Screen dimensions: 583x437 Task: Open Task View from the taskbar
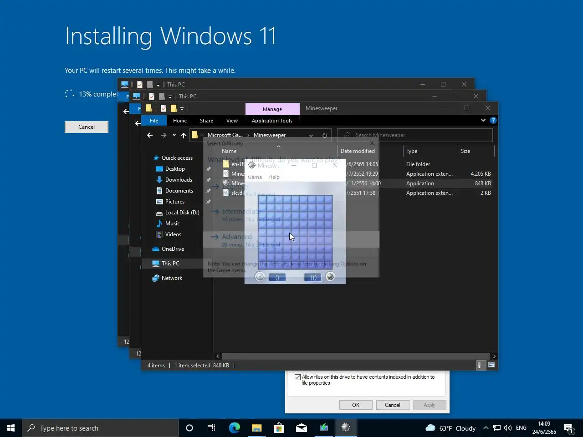tap(211, 428)
